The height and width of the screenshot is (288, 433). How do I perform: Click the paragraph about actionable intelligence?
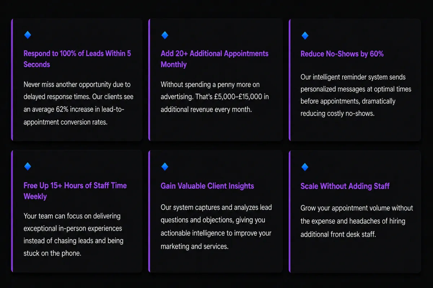(216, 227)
